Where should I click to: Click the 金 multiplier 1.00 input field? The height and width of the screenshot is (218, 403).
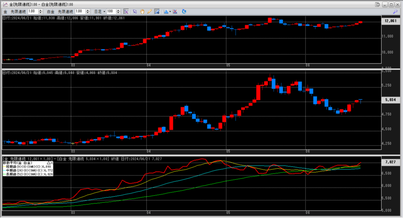click(33, 11)
